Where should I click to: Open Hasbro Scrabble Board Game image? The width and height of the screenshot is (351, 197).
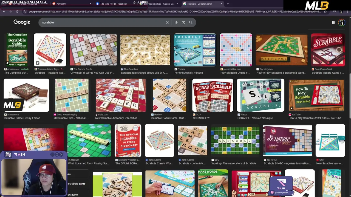pos(169,95)
